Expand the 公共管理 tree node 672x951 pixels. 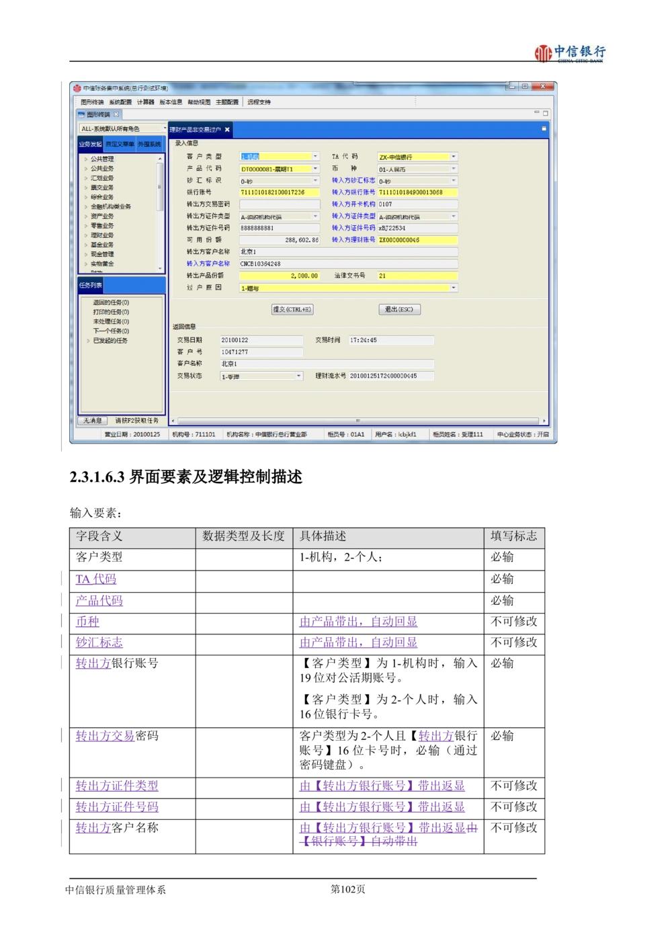86,159
